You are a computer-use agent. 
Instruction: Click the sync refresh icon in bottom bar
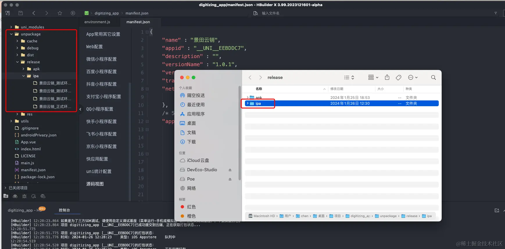pos(34,196)
